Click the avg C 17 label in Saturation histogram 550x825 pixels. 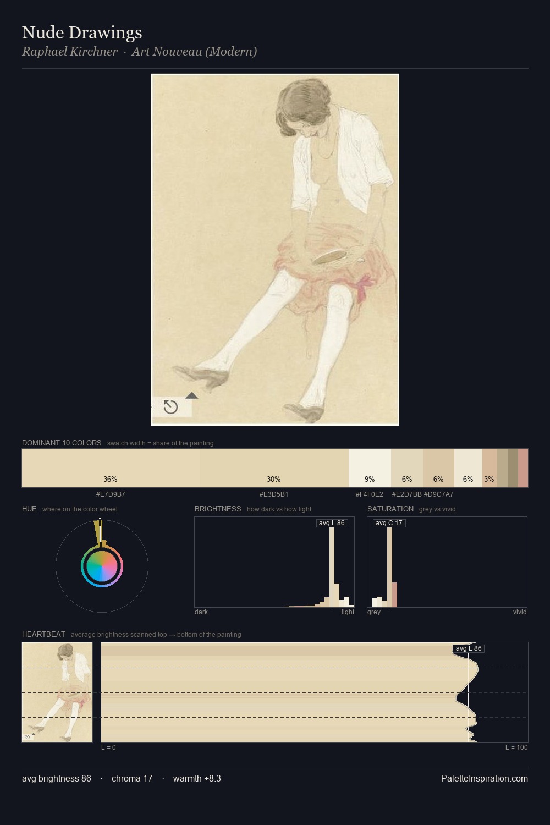pos(389,523)
